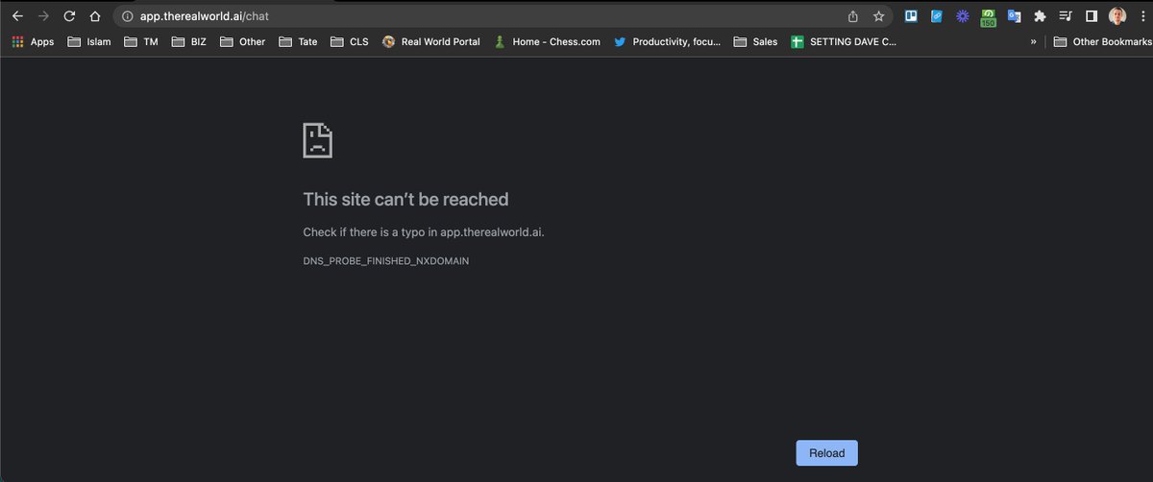Viewport: 1153px width, 482px height.
Task: Open the Google Translate extension
Action: (x=1014, y=16)
